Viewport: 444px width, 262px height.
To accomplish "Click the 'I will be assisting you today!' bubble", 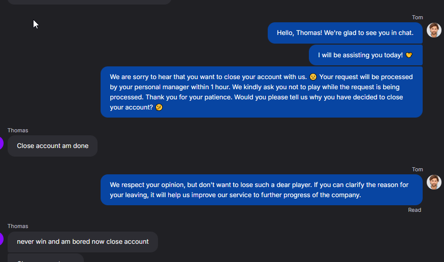I will tap(366, 55).
